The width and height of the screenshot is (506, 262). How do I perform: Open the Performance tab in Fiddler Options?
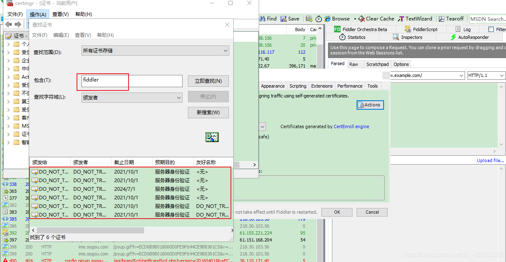[350, 86]
